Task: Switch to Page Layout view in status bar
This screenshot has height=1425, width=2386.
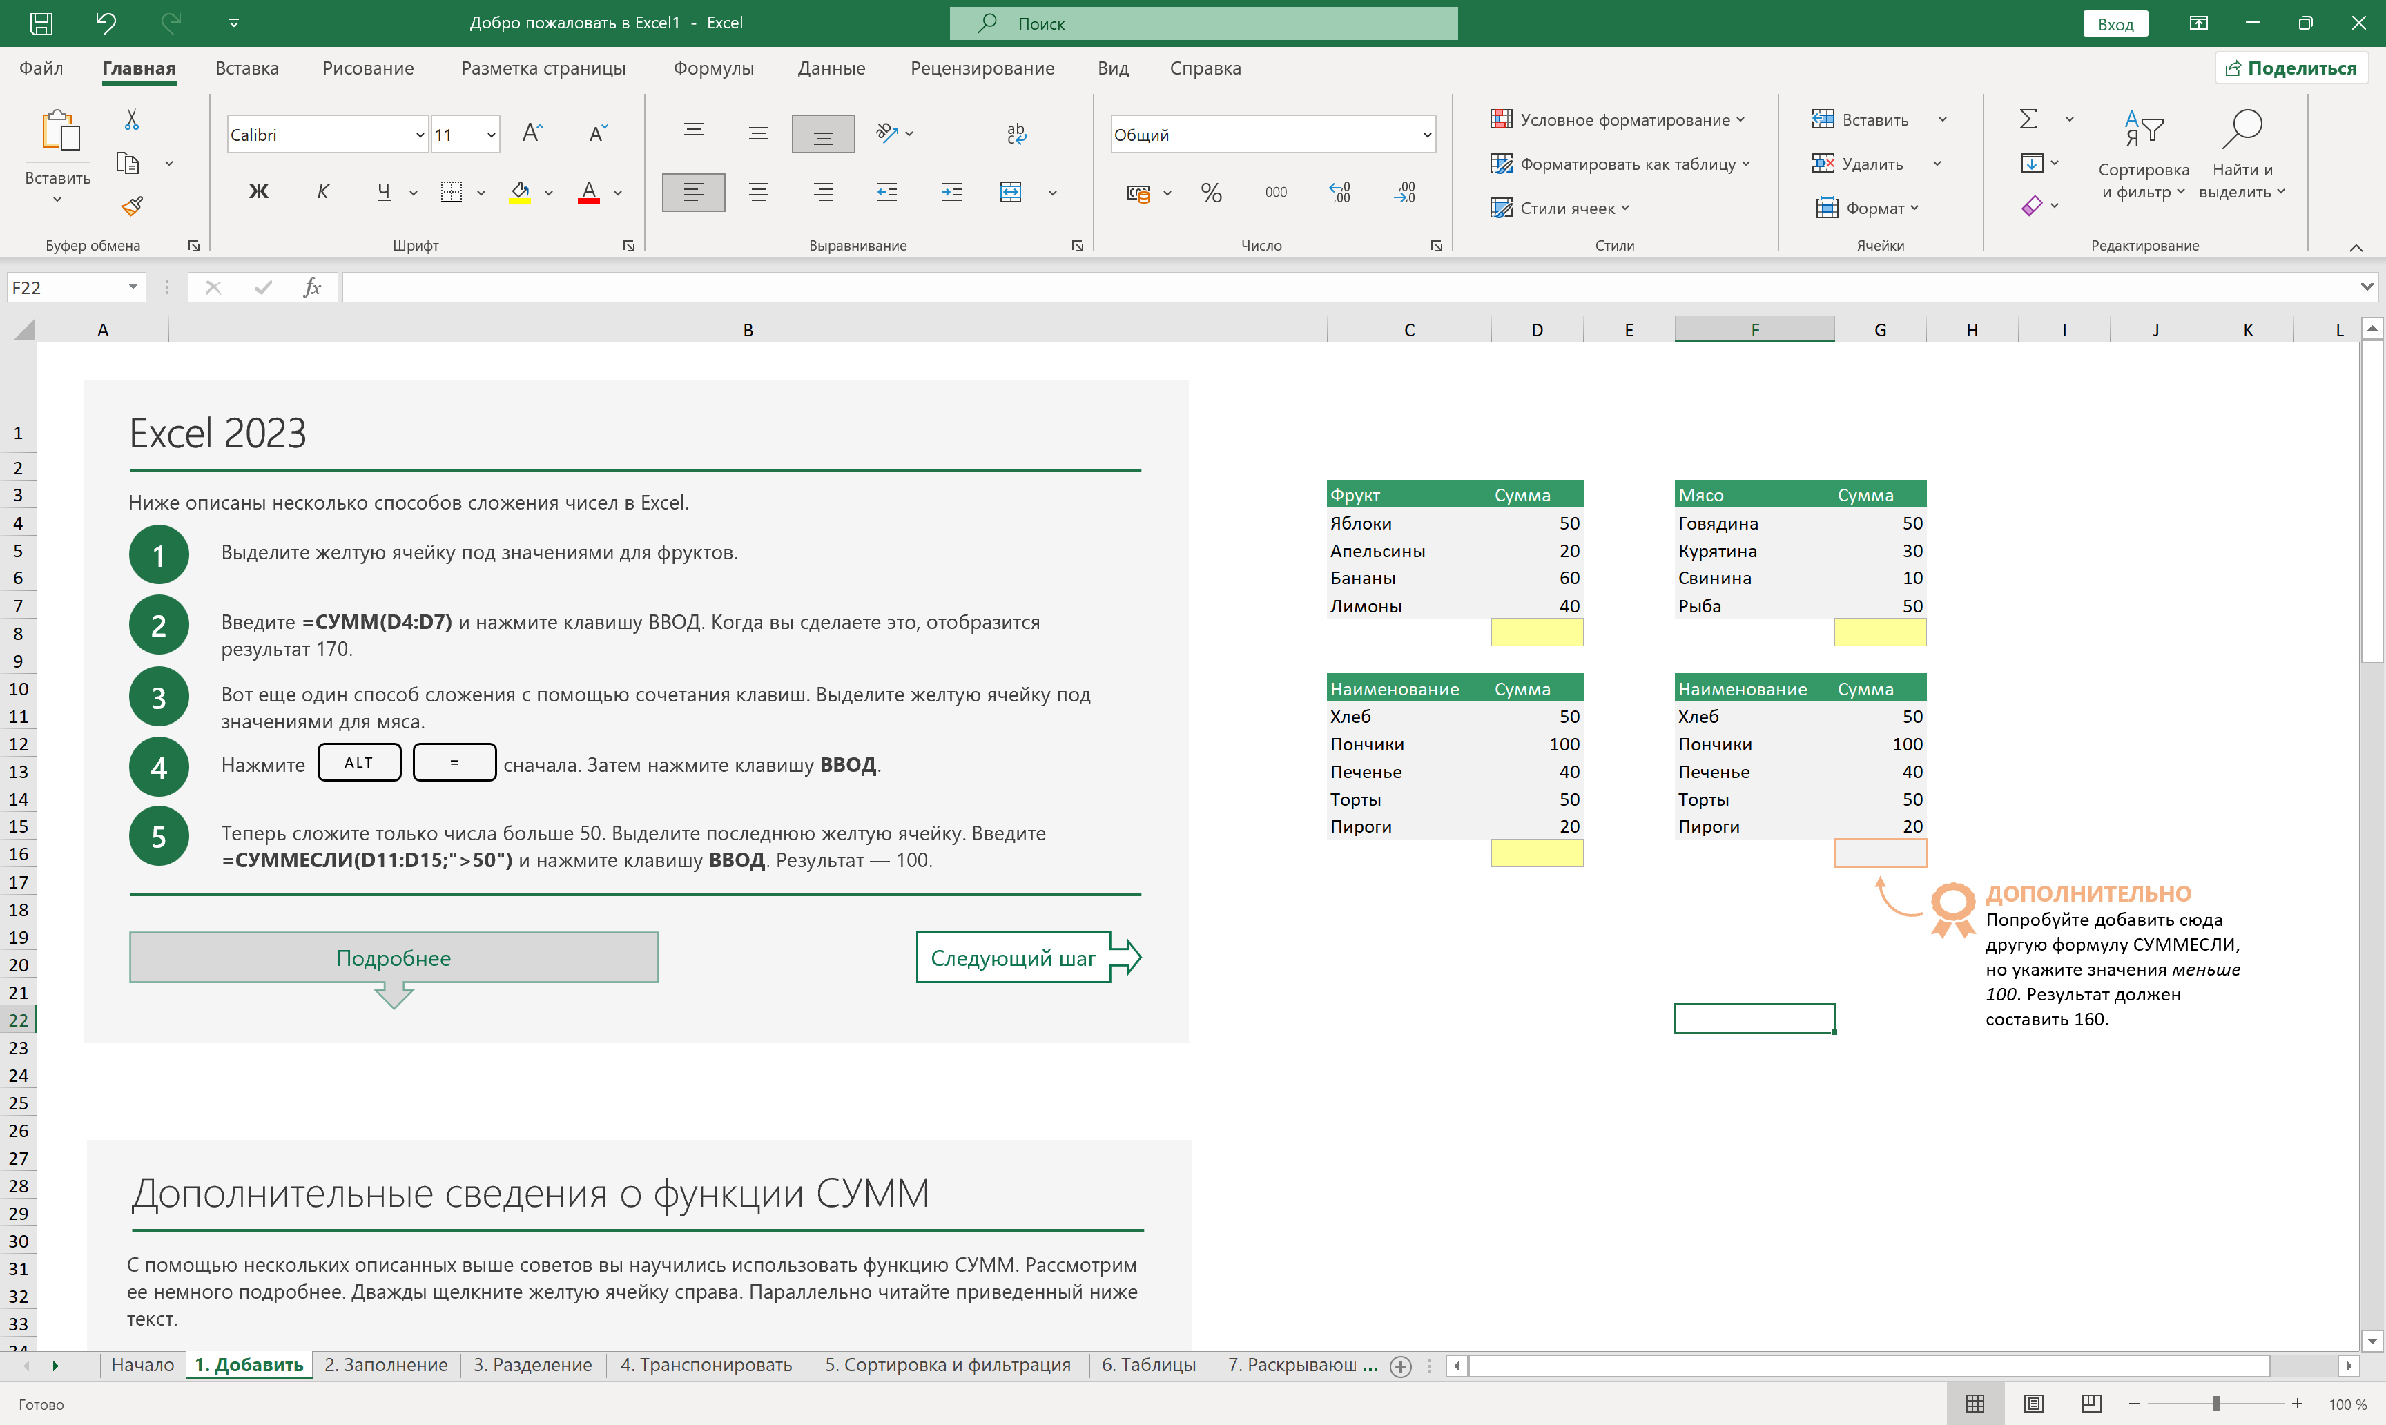Action: click(2033, 1403)
